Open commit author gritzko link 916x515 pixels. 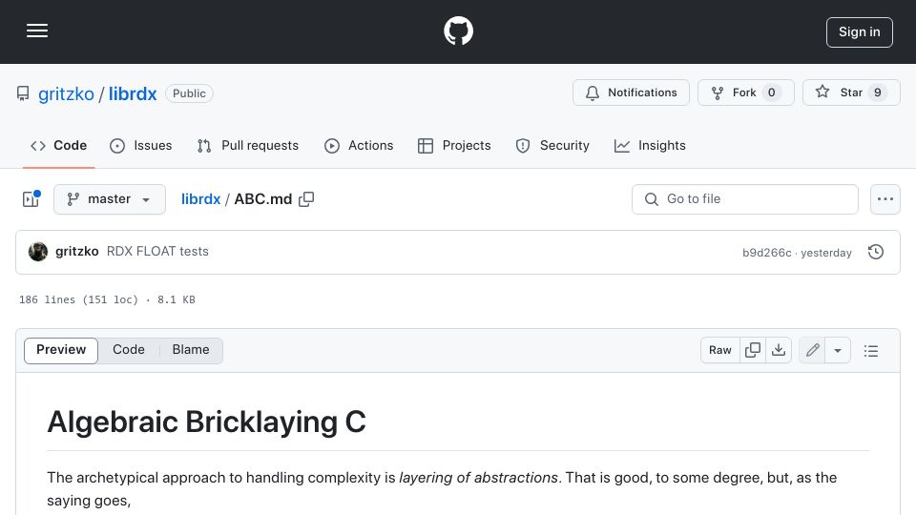[x=77, y=251]
